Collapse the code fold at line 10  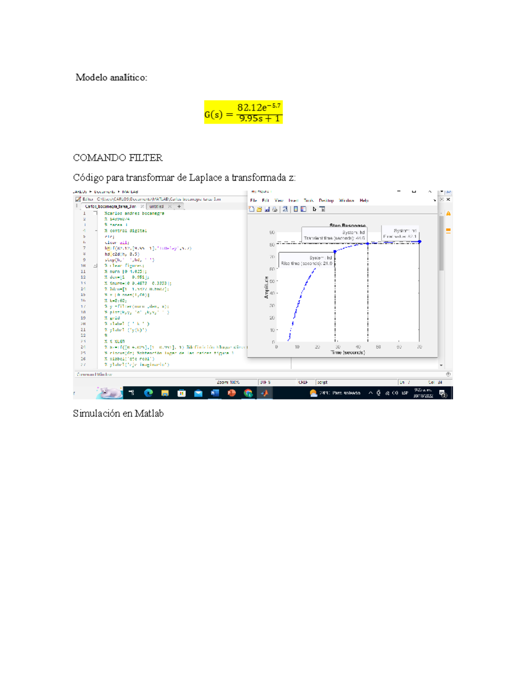pyautogui.click(x=95, y=266)
